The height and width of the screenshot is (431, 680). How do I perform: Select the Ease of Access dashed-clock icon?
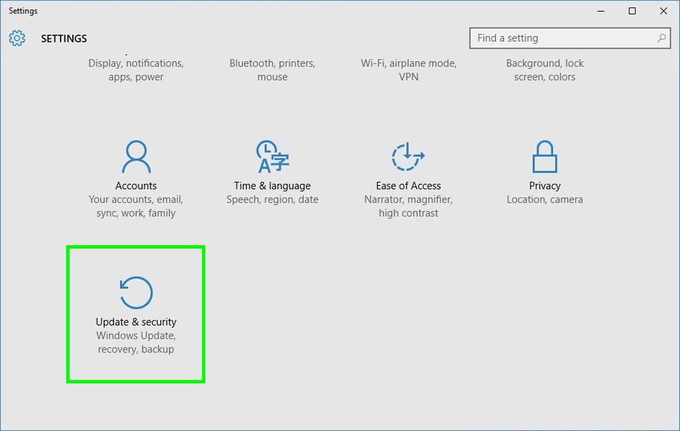pos(408,157)
